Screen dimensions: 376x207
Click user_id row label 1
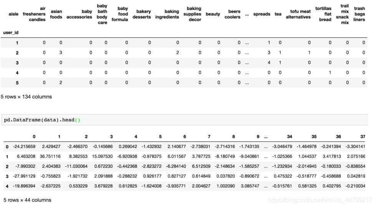point(17,43)
